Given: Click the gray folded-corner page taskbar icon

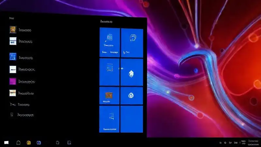Looking at the screenshot, I should 58,143.
